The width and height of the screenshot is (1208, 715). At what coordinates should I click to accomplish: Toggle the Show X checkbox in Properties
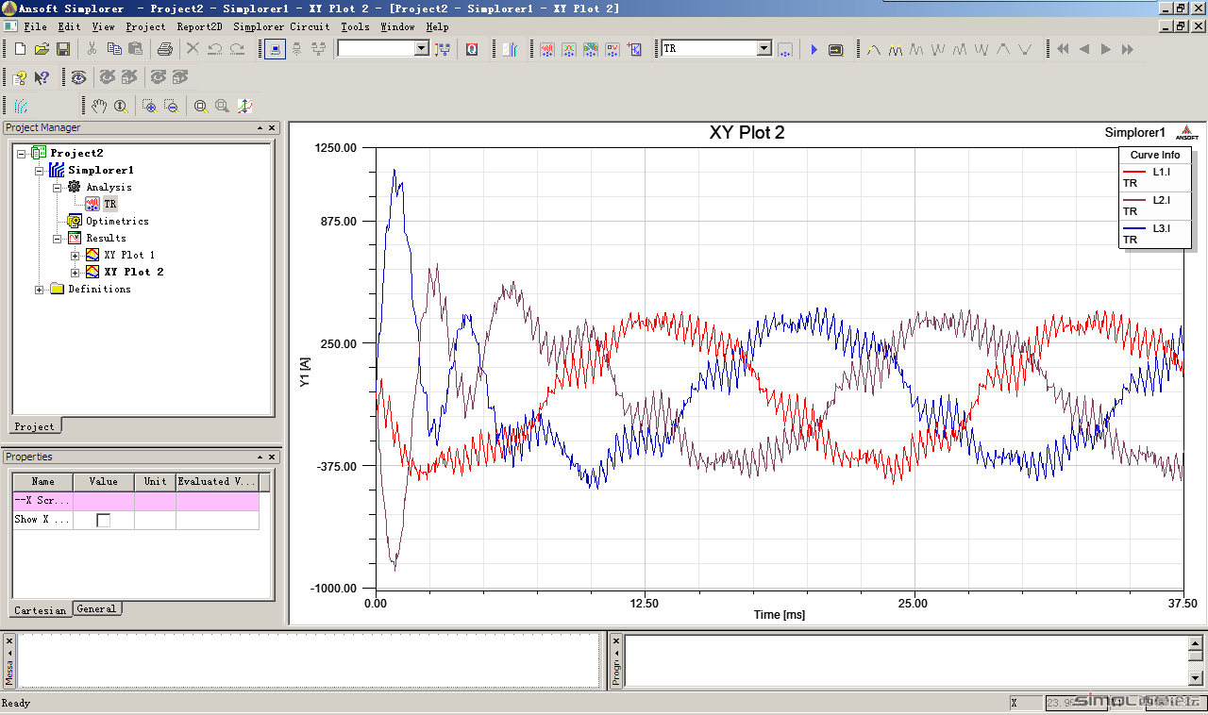103,520
